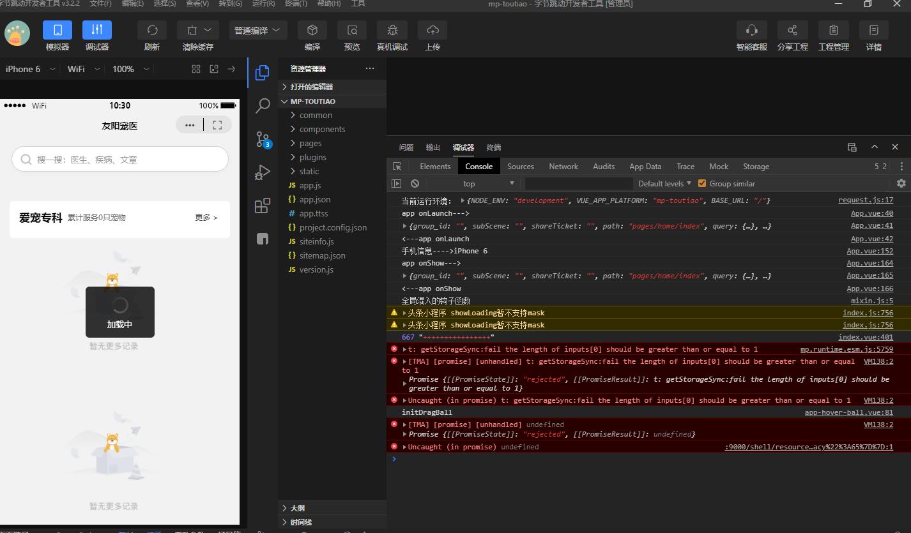Screen dimensions: 911x533
Task: Click 更多 link in 爱宠专科 card
Action: pos(206,218)
